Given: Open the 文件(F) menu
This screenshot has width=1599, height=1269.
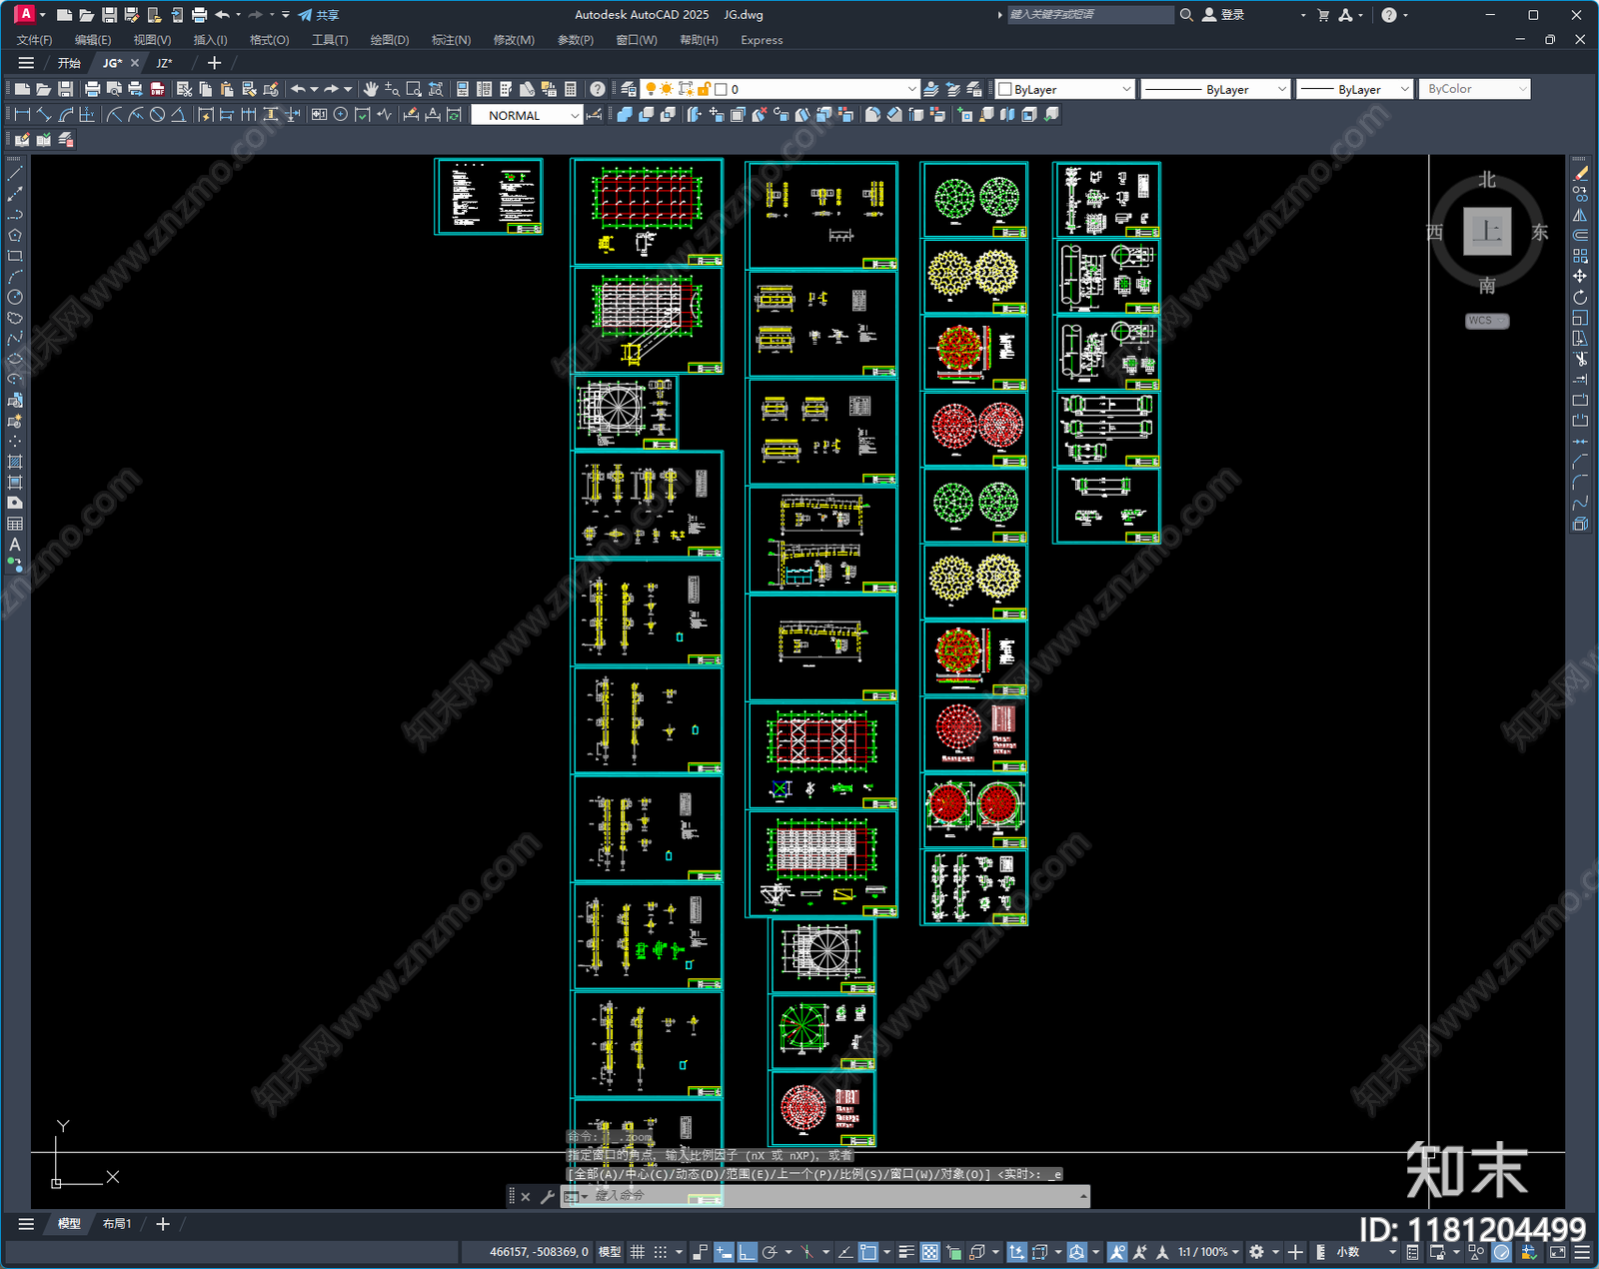Looking at the screenshot, I should click(x=34, y=40).
